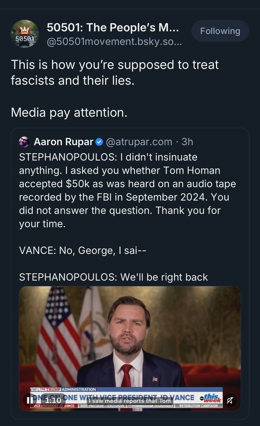260x426 pixels.
Task: Toggle the Following button
Action: pyautogui.click(x=220, y=31)
